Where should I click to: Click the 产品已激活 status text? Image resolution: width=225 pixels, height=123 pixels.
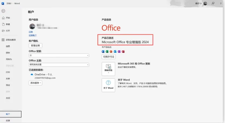click(x=108, y=38)
